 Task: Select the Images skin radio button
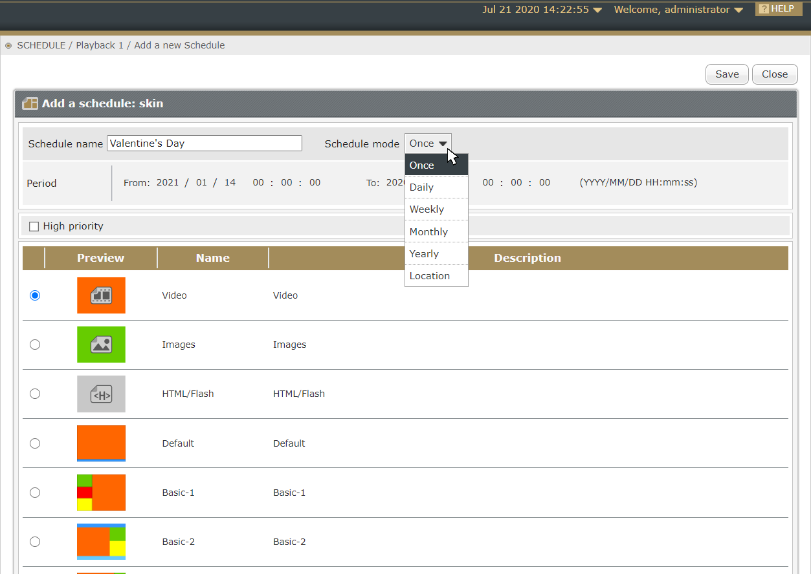35,345
